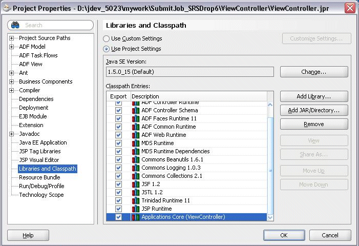Click the binoculars search icon
Viewport: 359px width, 246px height.
(x=15, y=25)
